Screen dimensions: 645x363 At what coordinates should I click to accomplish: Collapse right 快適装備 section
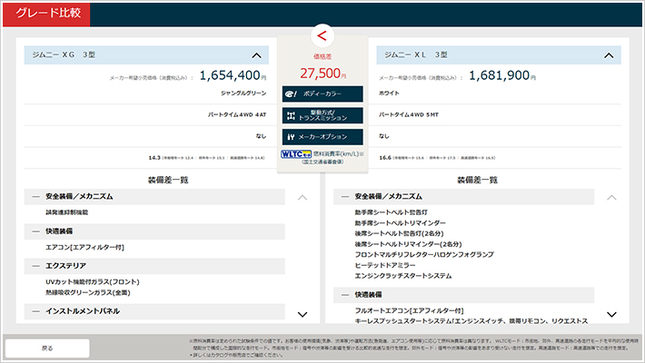tap(463, 295)
